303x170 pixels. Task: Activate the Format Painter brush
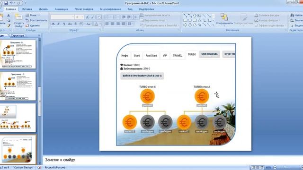[x=9, y=25]
